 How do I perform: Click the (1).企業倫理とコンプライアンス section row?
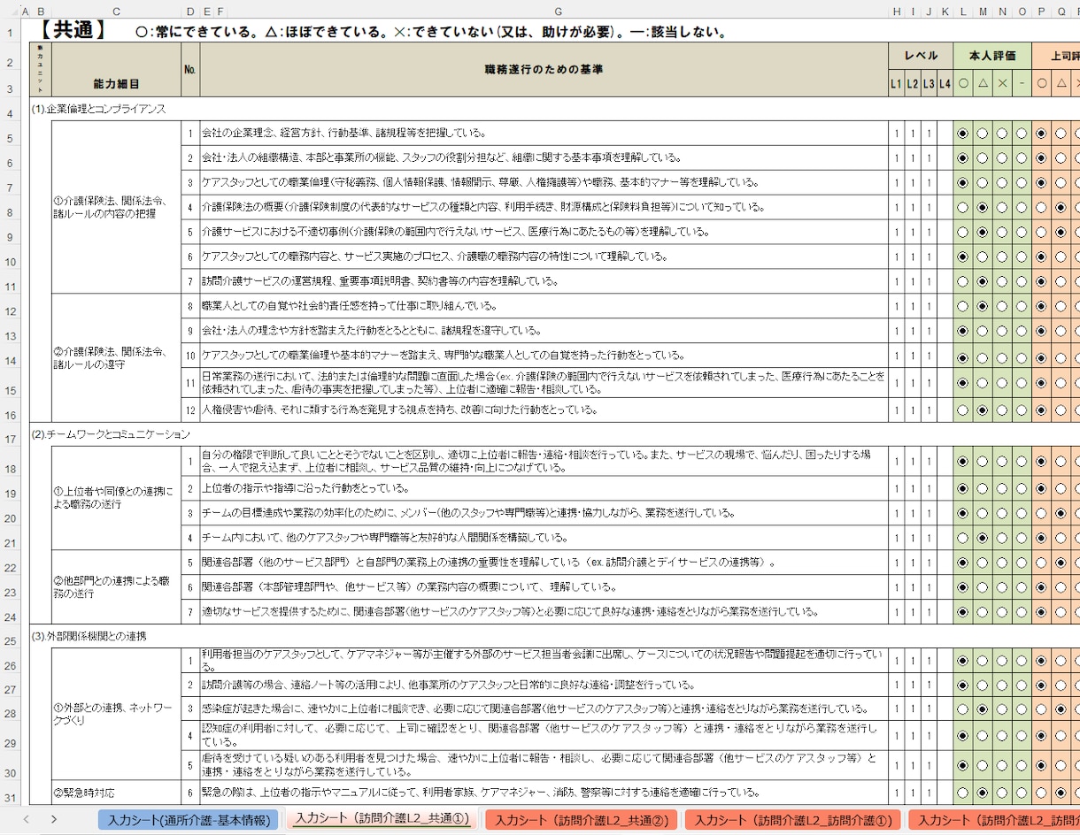pos(98,109)
